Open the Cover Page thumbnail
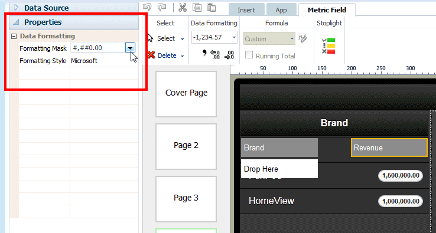 click(x=186, y=94)
